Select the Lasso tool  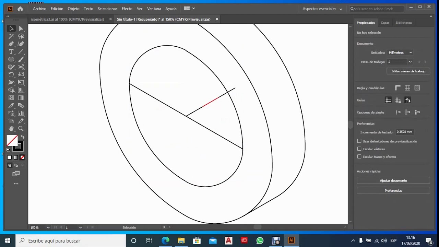coord(21,36)
